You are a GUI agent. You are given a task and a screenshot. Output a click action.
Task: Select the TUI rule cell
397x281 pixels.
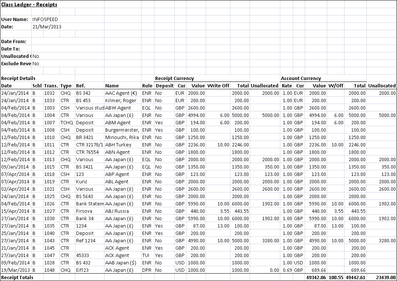click(x=147, y=255)
